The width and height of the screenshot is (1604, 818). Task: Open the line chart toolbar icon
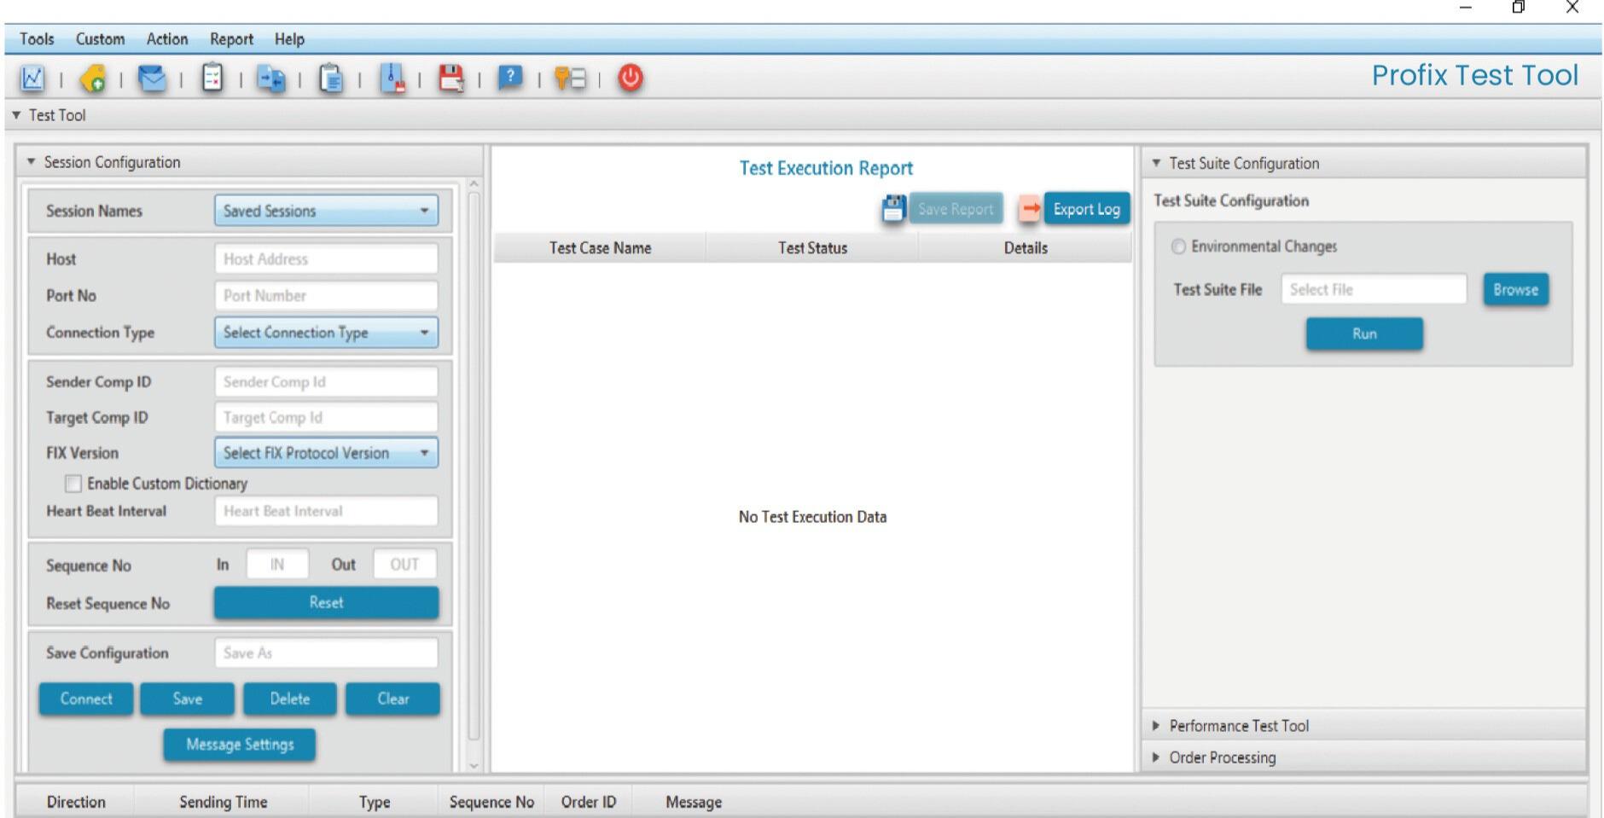(x=32, y=78)
